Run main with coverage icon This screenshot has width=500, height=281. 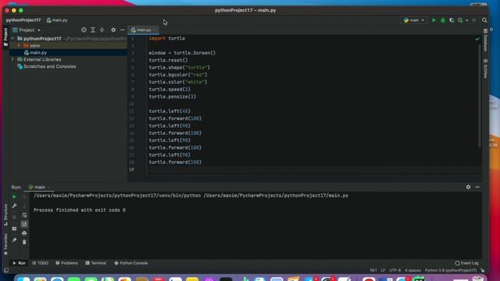point(452,20)
